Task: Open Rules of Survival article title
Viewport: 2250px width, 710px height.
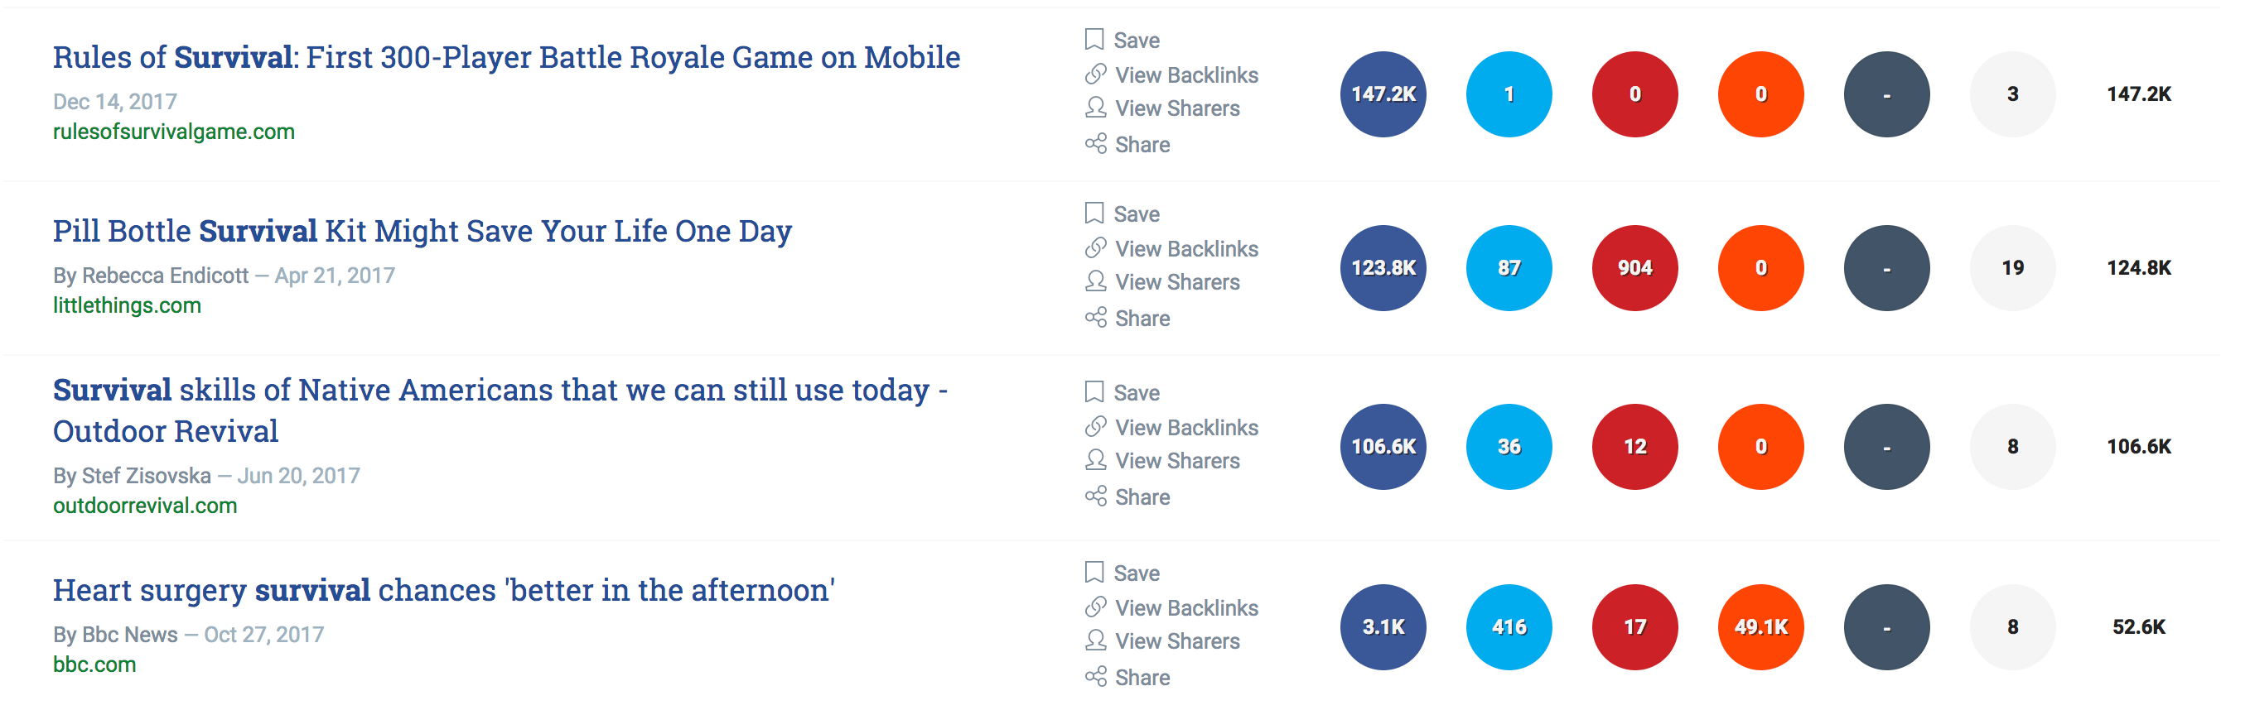Action: (x=505, y=57)
